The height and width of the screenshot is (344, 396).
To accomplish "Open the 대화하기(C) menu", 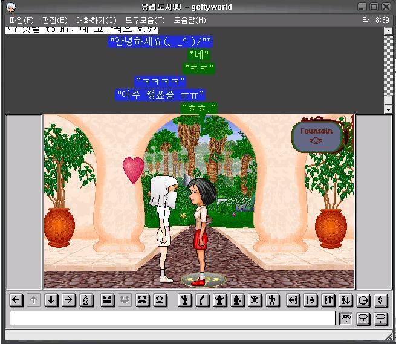I will [96, 20].
